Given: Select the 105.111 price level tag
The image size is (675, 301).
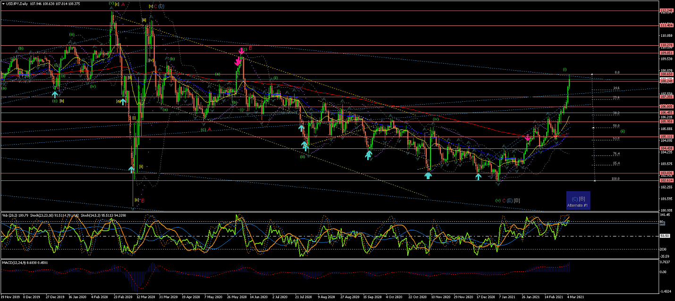Looking at the screenshot, I should 666,137.
